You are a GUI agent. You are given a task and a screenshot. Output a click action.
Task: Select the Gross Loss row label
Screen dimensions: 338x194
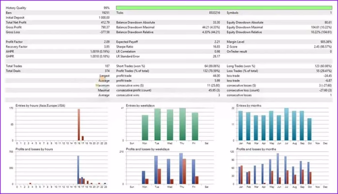point(13,32)
